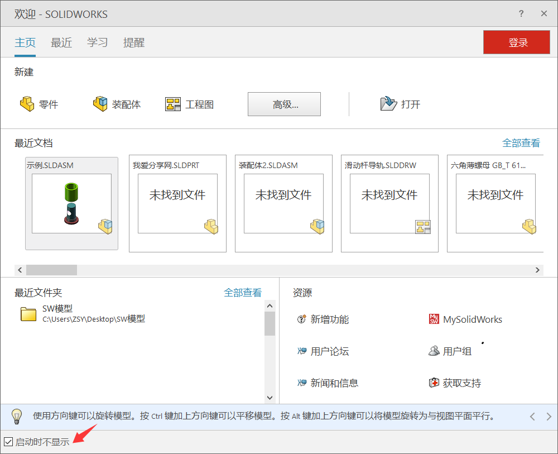
Task: Open the 获取支持 resource
Action: (455, 383)
